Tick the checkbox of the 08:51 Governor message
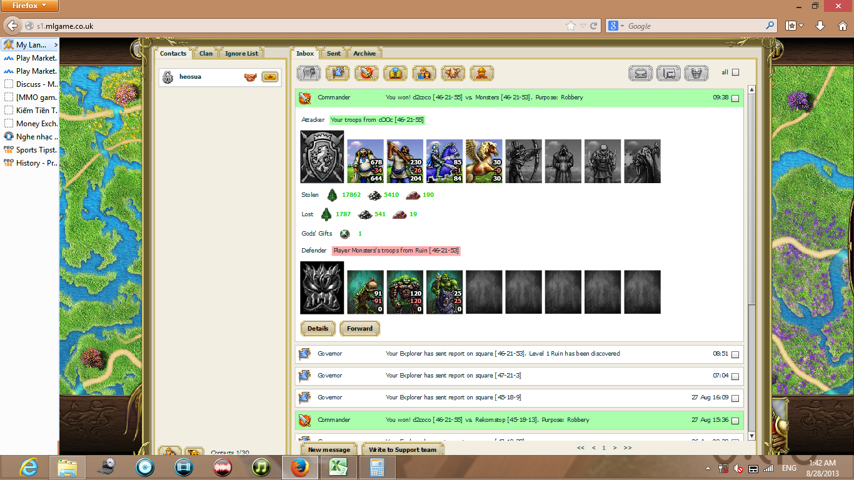 (735, 354)
